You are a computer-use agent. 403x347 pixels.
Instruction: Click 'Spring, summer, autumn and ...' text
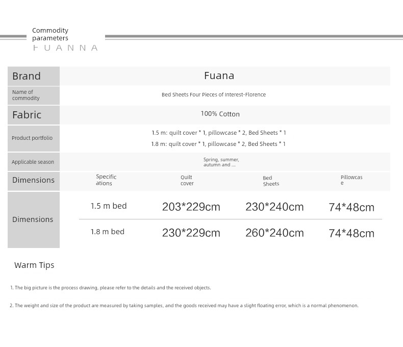[221, 162]
